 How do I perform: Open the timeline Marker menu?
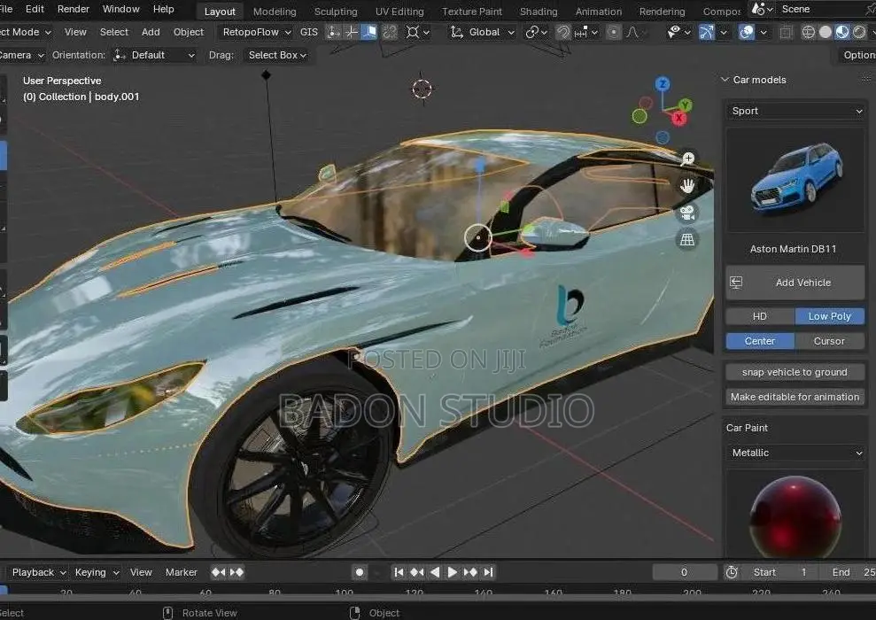(181, 572)
